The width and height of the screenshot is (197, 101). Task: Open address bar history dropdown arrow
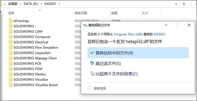tap(176, 4)
